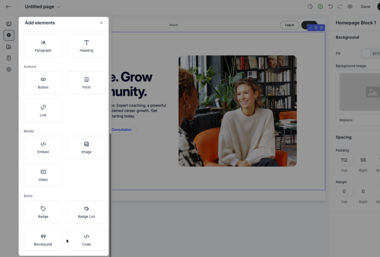This screenshot has height=257, width=380.
Task: Edit the Padding Right value 56
Action: click(363, 160)
